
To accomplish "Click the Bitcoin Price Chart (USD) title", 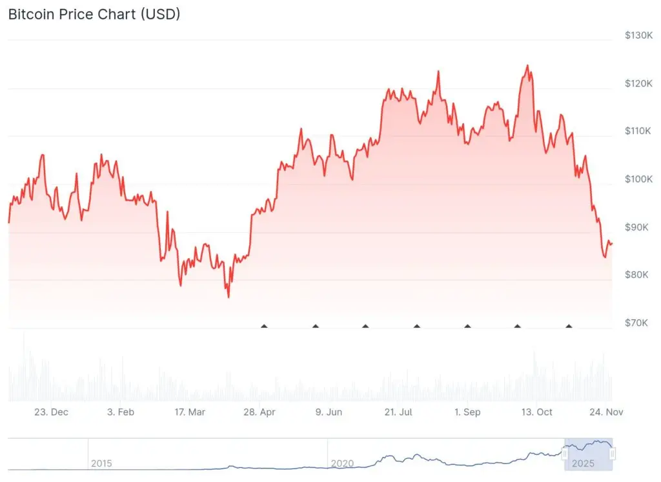I will (94, 14).
